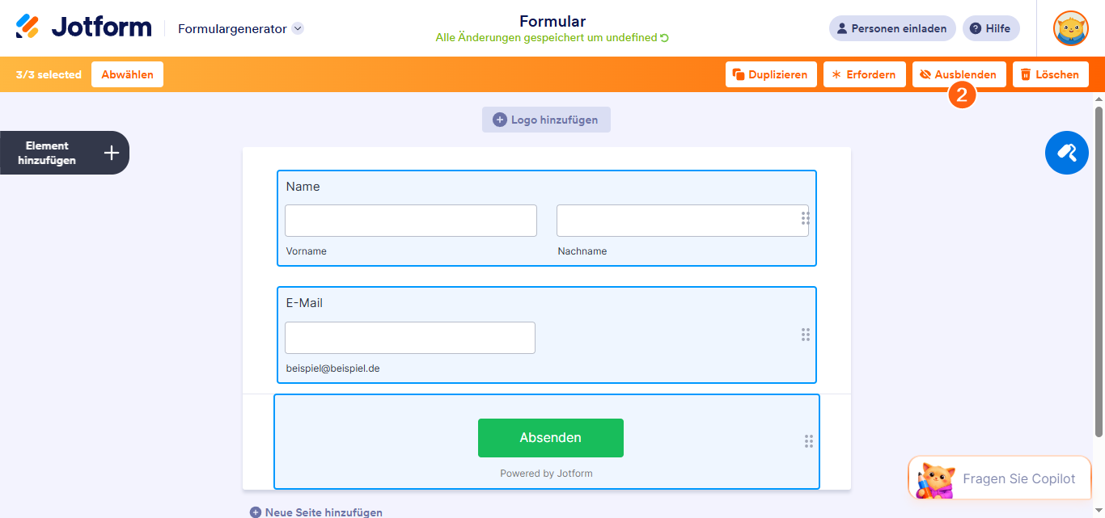
Task: Deselect all fields with Abwählen
Action: pyautogui.click(x=128, y=74)
